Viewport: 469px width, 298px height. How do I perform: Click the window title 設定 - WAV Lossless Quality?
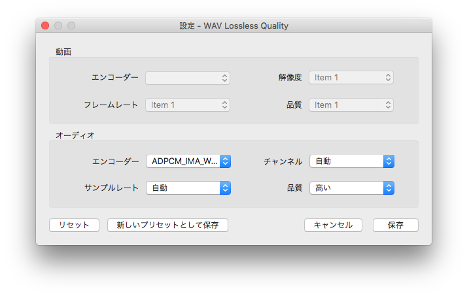pyautogui.click(x=234, y=26)
